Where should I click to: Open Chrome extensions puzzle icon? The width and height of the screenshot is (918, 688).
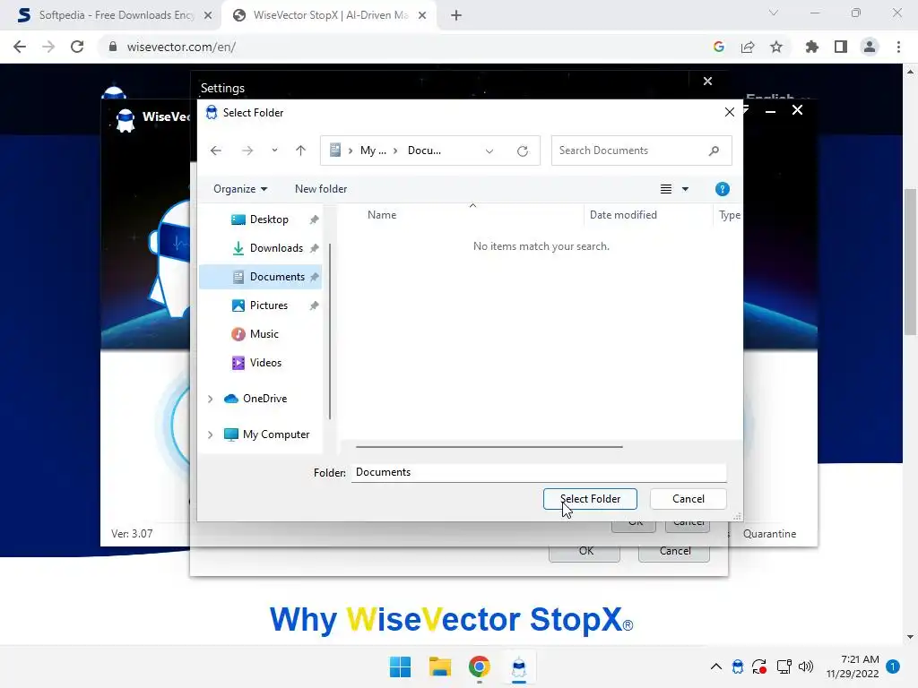pyautogui.click(x=812, y=47)
